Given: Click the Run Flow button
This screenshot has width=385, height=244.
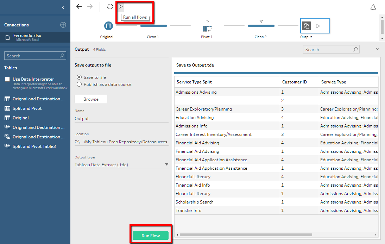Looking at the screenshot, I should [151, 235].
